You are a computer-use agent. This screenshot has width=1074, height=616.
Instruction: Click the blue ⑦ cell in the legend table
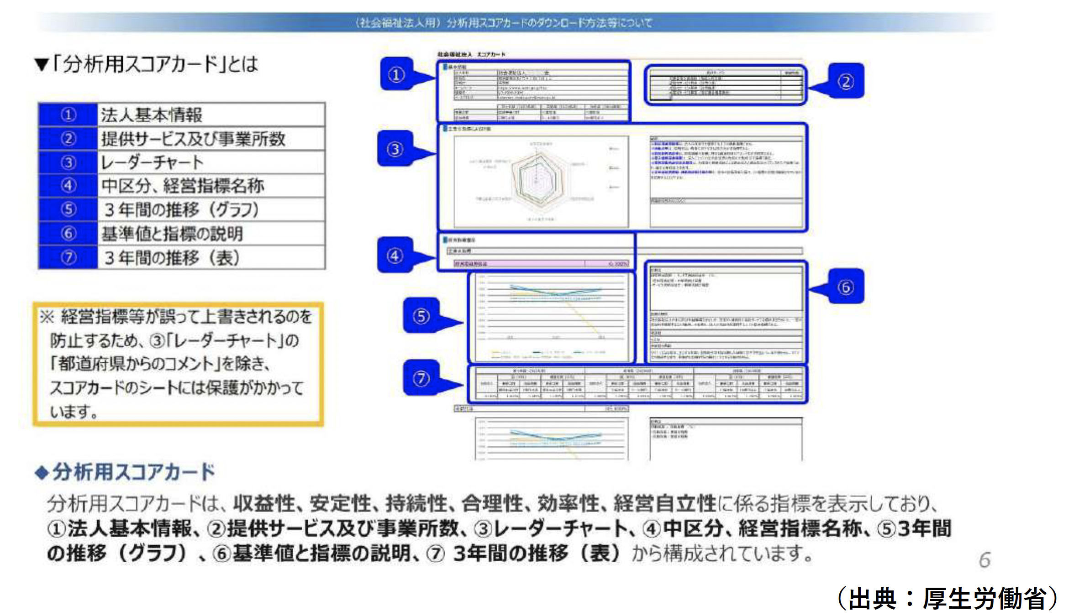68,257
